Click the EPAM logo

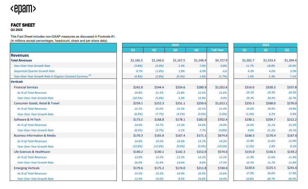pos(23,9)
